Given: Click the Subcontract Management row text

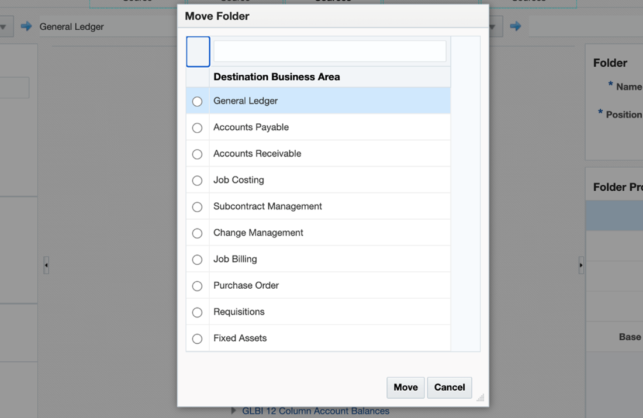Looking at the screenshot, I should click(x=268, y=206).
